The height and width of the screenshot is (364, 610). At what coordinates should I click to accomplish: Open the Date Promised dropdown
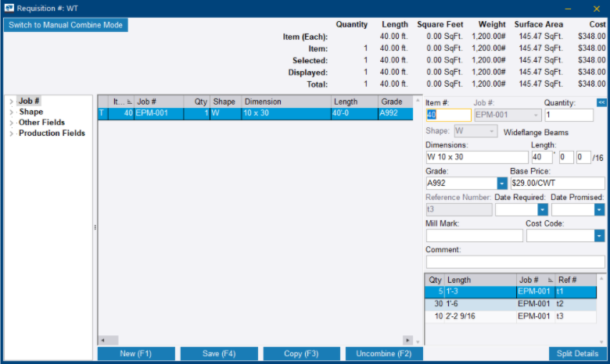pyautogui.click(x=599, y=209)
